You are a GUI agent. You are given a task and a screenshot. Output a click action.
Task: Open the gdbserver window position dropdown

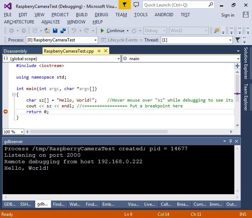(225, 141)
